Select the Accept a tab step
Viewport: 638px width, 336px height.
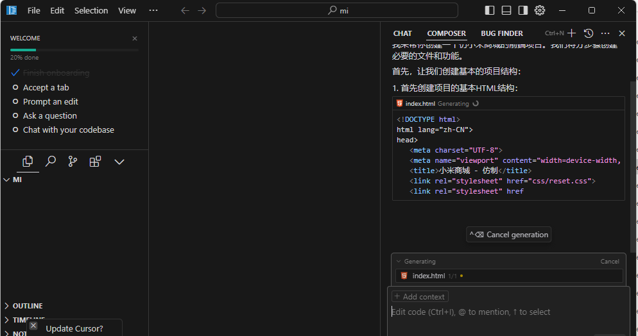pyautogui.click(x=40, y=88)
